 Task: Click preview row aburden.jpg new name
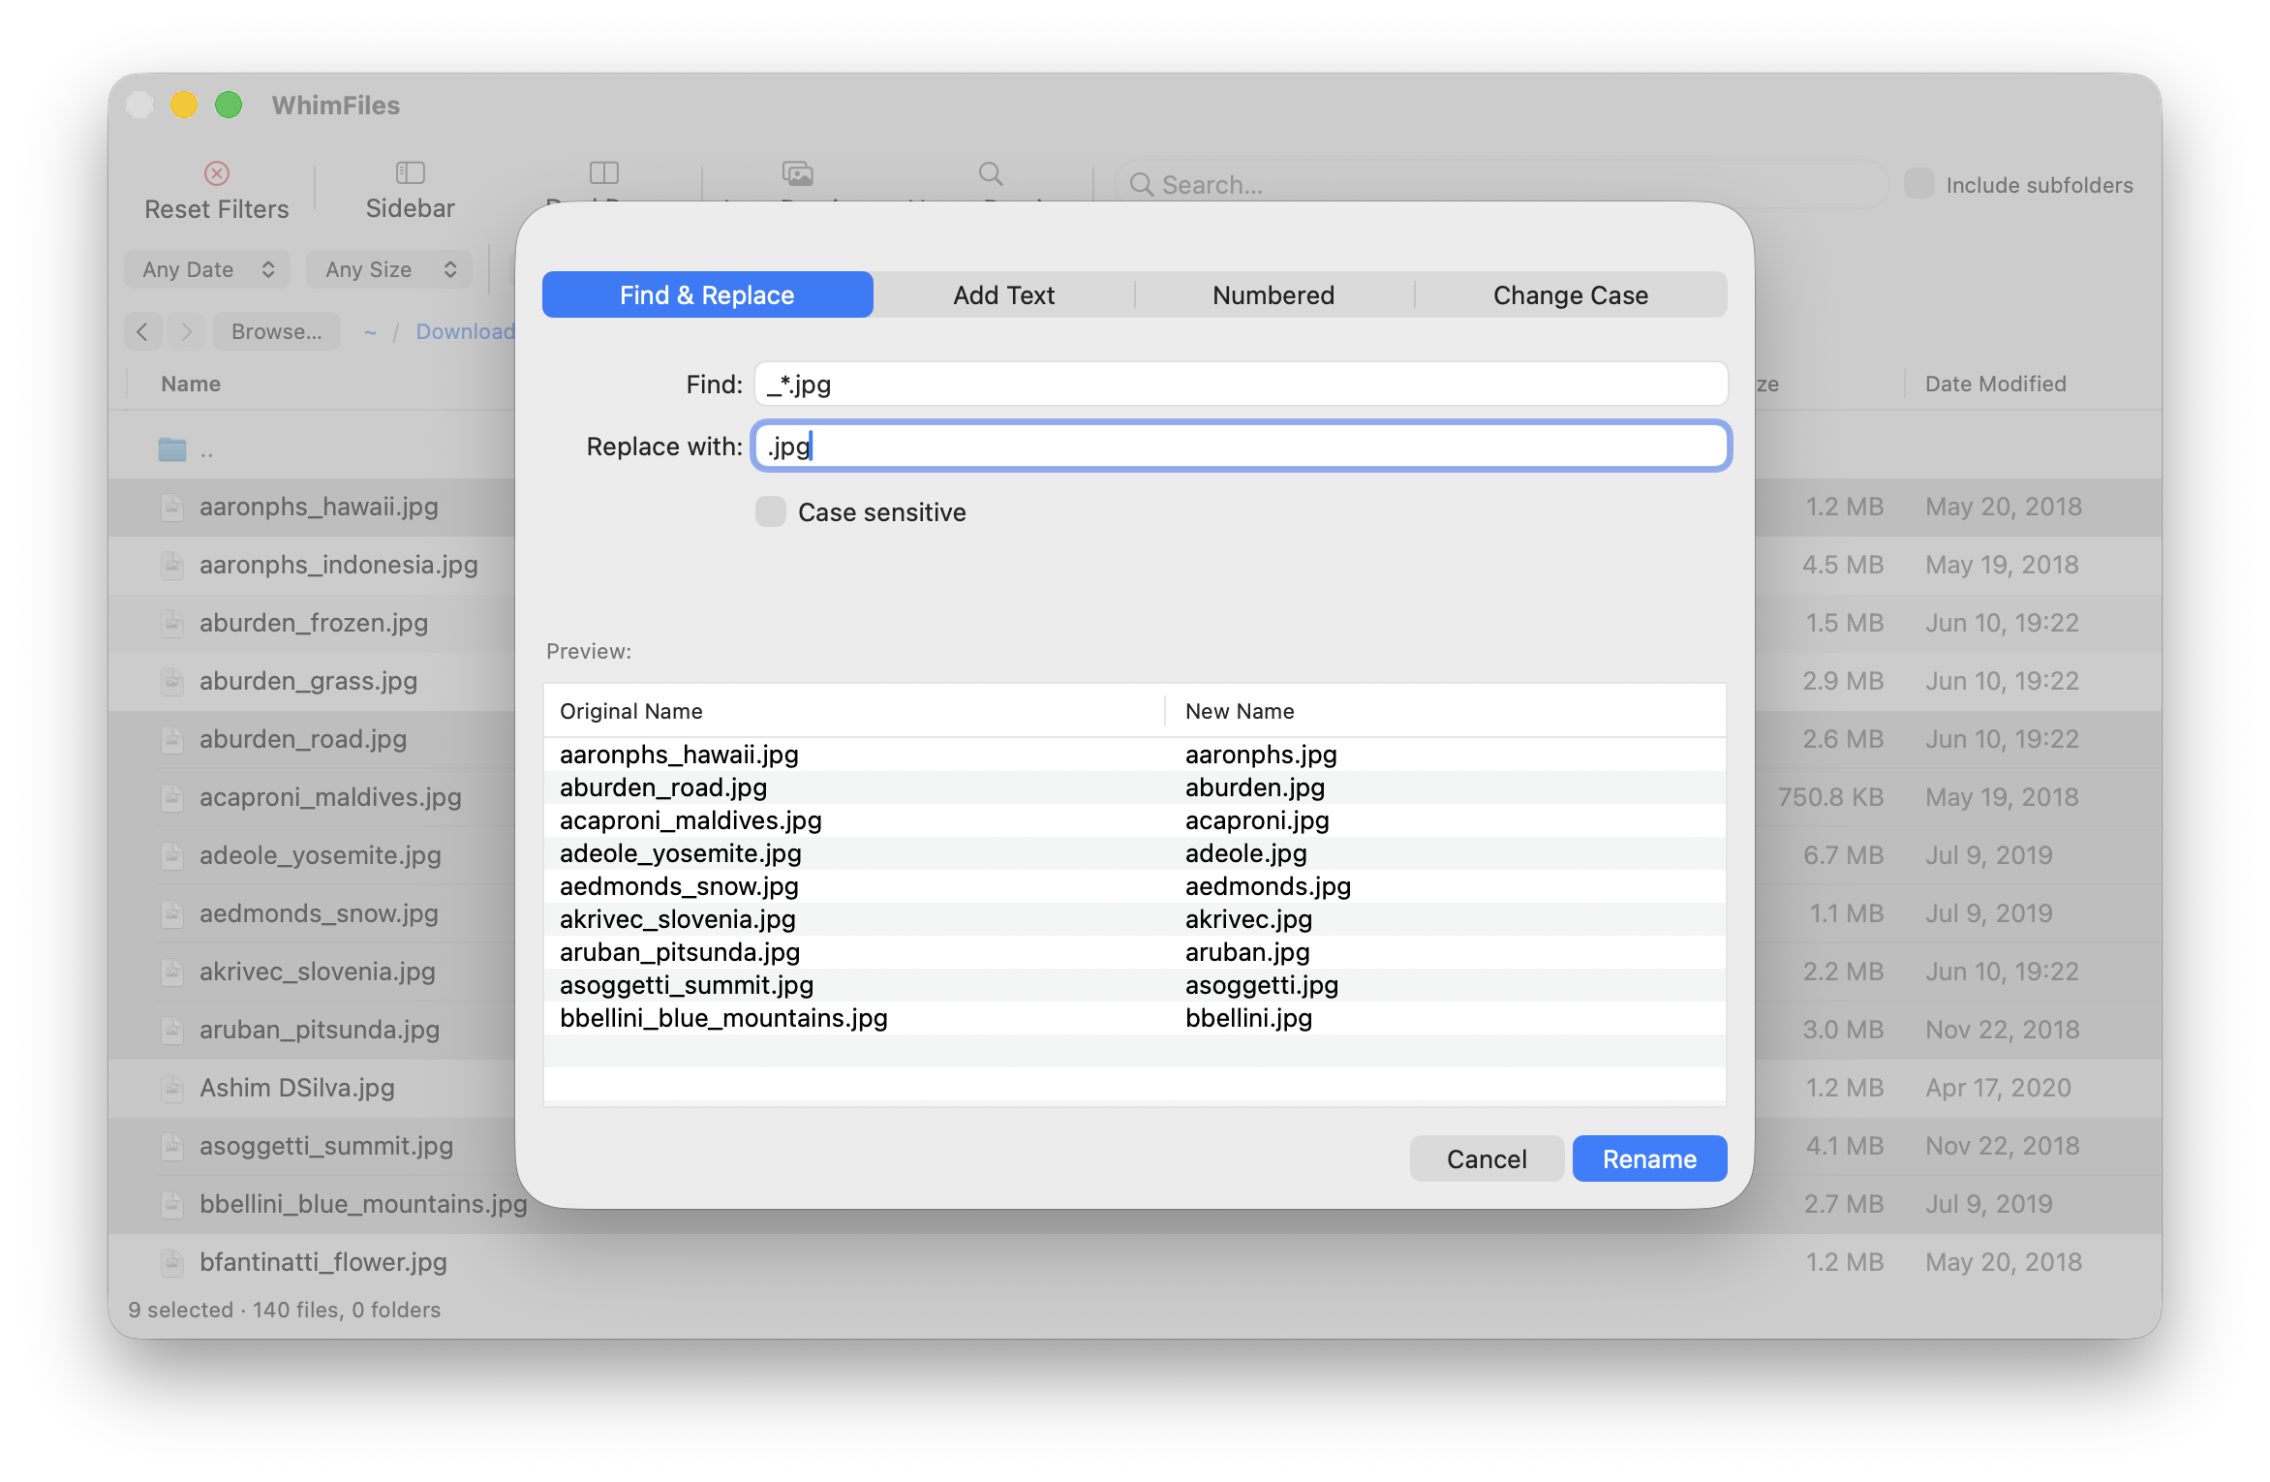point(1255,787)
